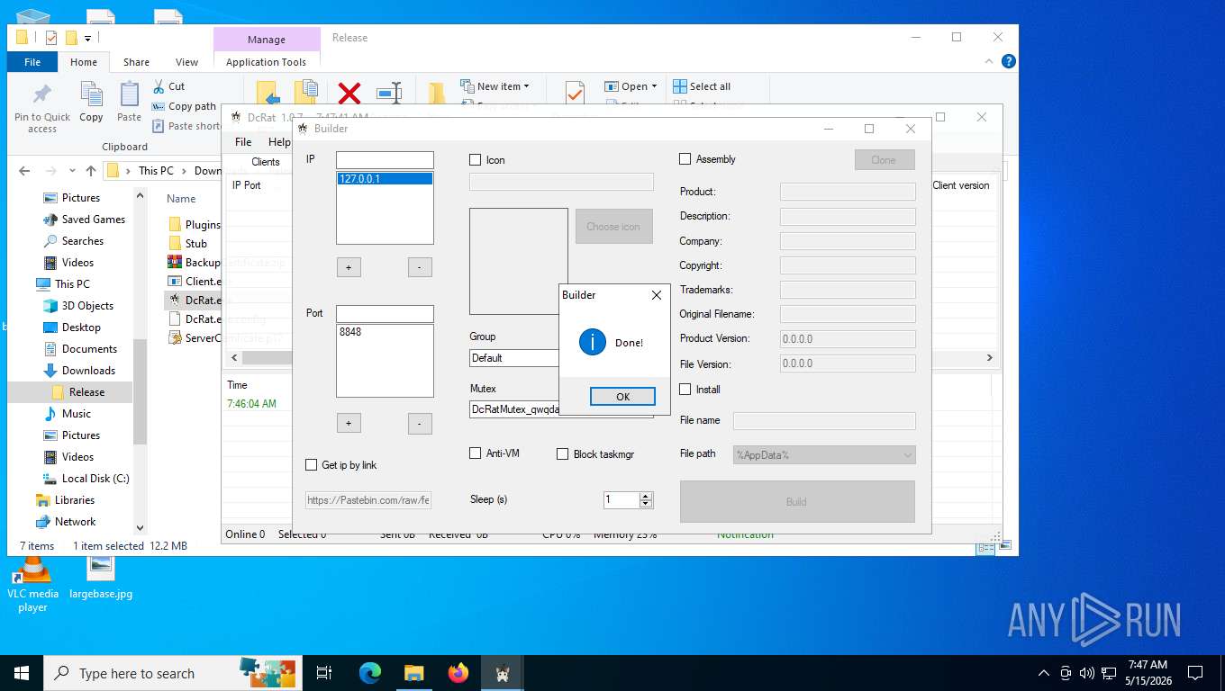
Task: Open the File path %AppData% dropdown
Action: [824, 455]
